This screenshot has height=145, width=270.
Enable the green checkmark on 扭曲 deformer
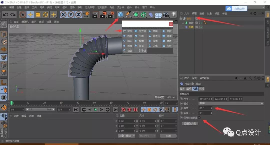(x=201, y=27)
